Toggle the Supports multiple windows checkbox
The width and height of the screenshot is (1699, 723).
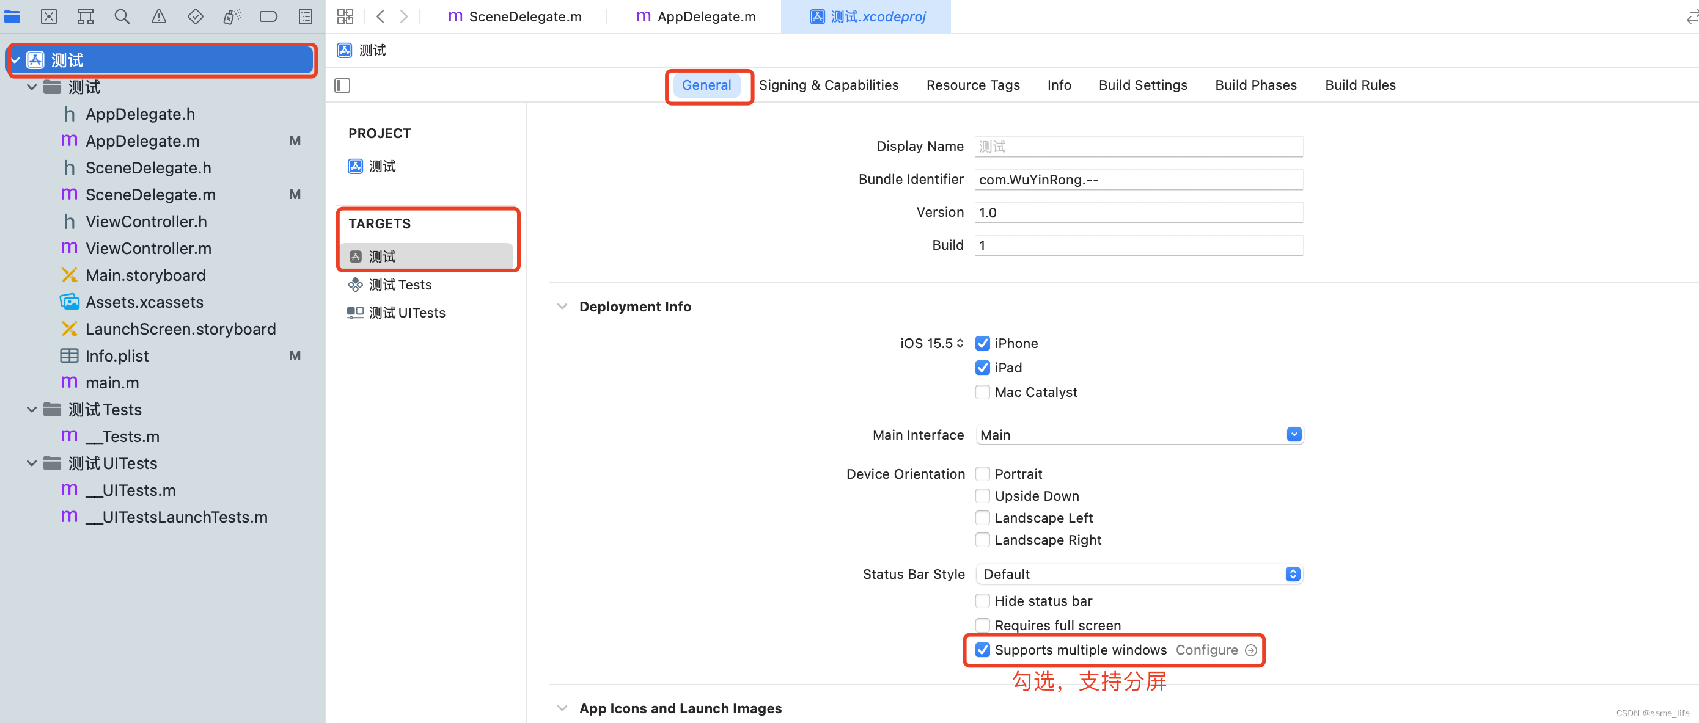[x=982, y=649]
